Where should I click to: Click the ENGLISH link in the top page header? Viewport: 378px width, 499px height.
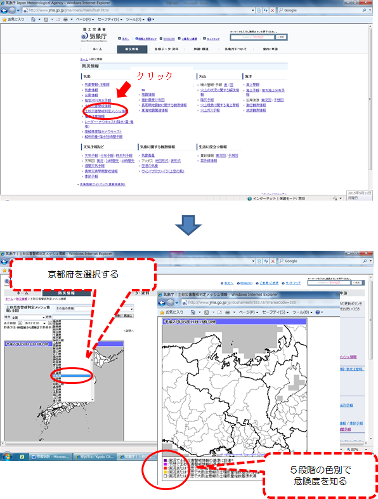(x=169, y=39)
